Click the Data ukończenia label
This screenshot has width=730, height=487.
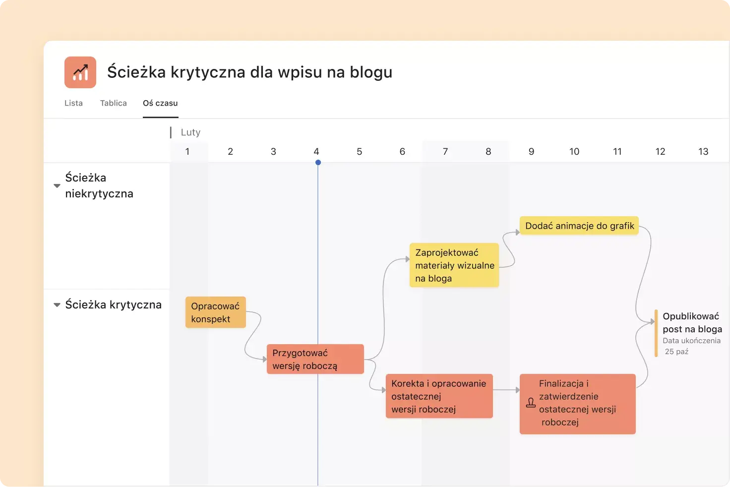click(x=692, y=341)
